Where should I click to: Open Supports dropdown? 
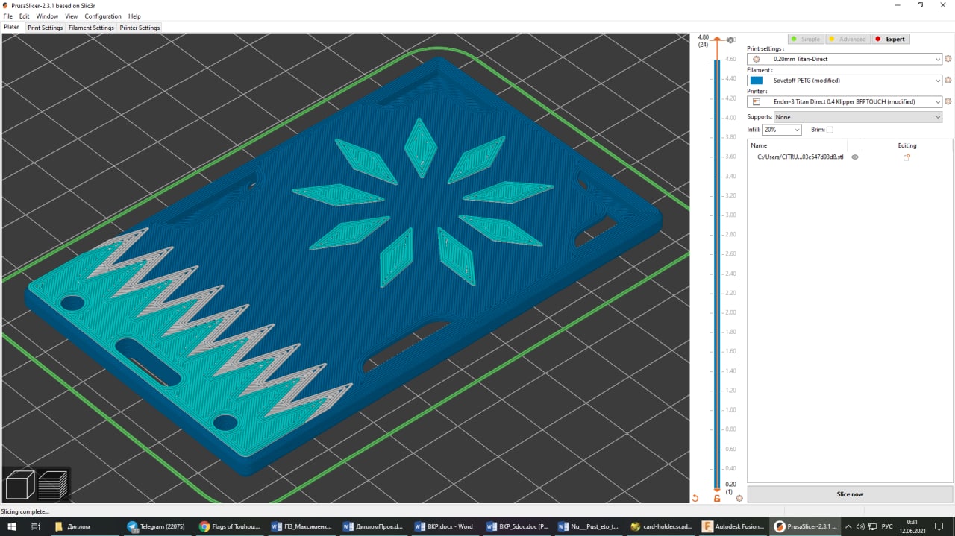pos(857,117)
